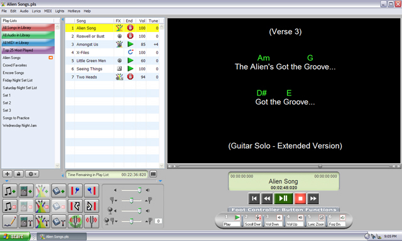Click the green play End icon for Amongst Us
The image size is (402, 241).
pos(131,44)
